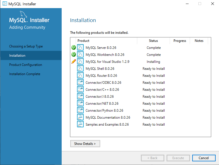Select the MySQL Workbench 8.0.26 row text

[105, 55]
